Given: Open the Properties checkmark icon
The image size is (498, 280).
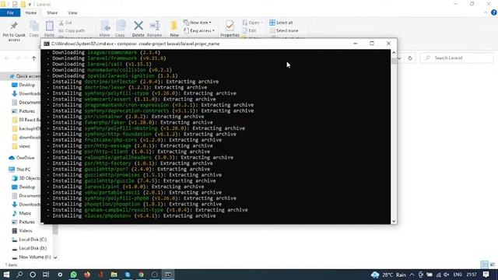Looking at the screenshot, I should (x=230, y=26).
